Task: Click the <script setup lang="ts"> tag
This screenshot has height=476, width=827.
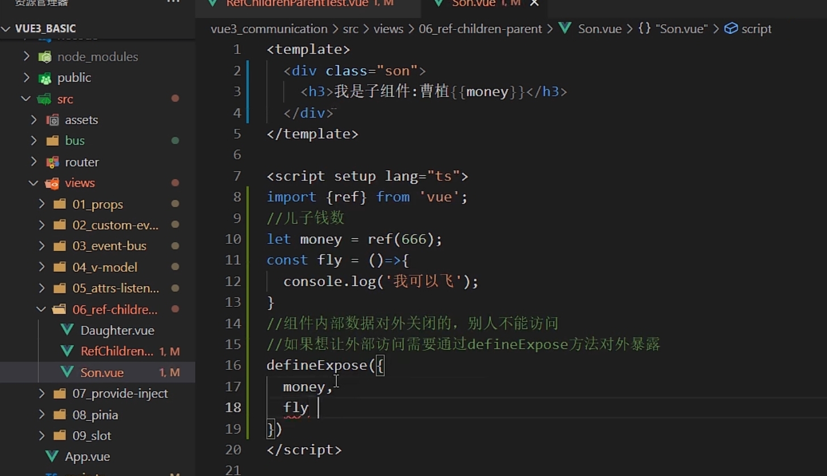Action: [x=367, y=176]
